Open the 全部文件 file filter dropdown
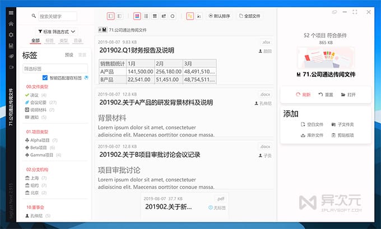This screenshot has width=381, height=229. click(249, 16)
